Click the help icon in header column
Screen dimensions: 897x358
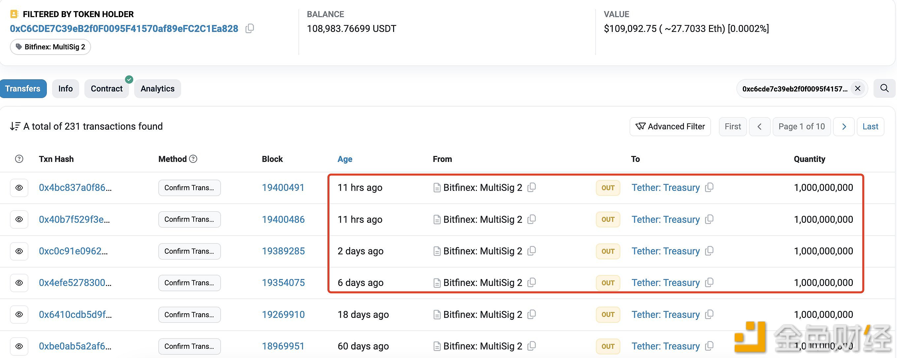click(19, 159)
